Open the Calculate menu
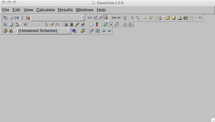 tap(46, 10)
